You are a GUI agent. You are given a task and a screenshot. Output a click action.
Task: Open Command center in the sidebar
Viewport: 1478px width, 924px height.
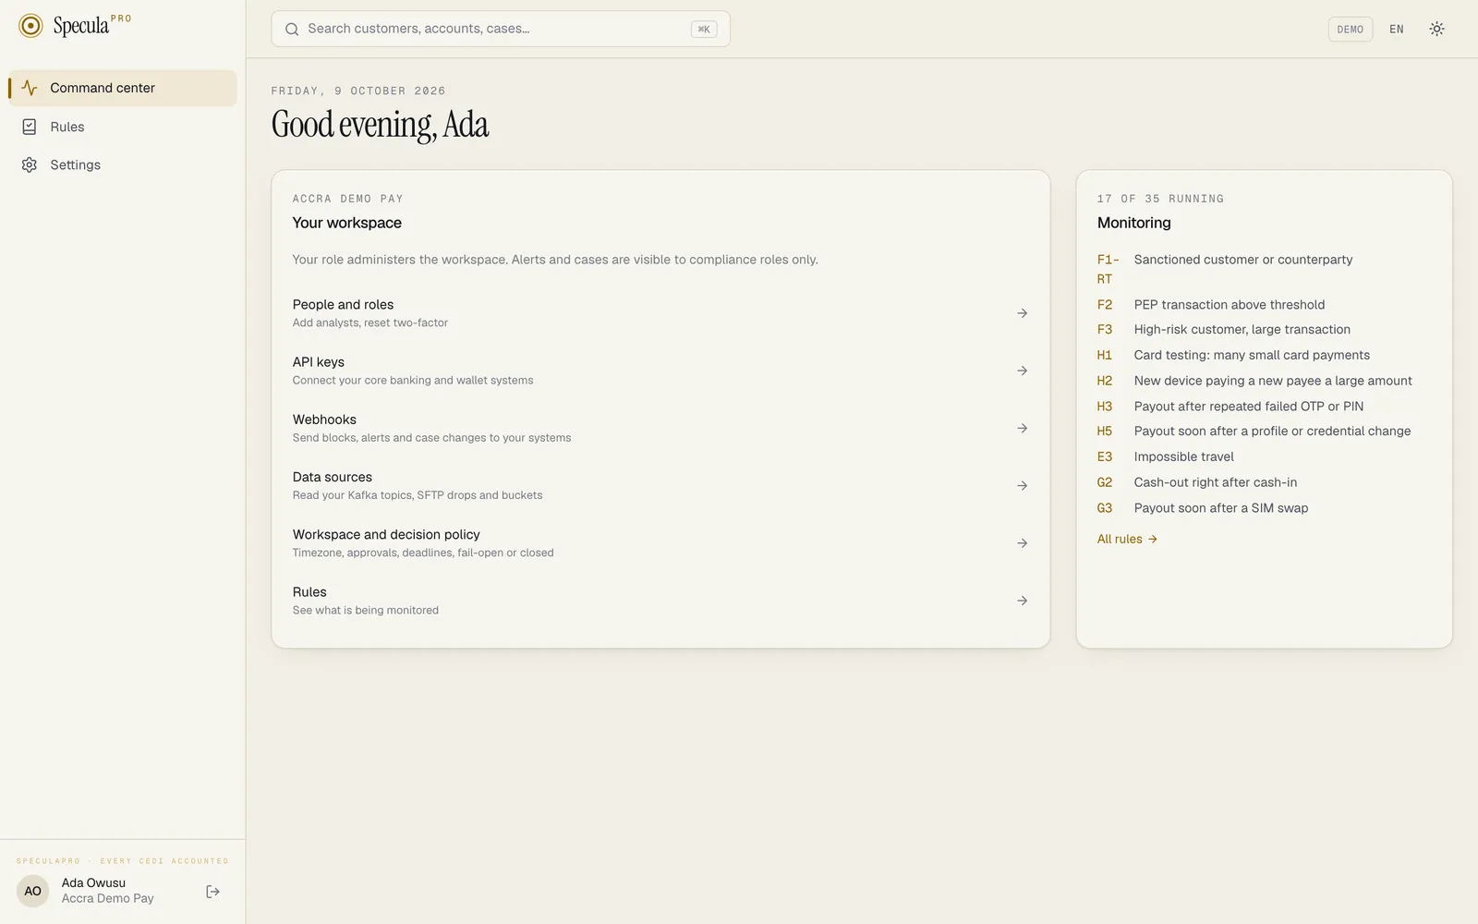(x=123, y=88)
